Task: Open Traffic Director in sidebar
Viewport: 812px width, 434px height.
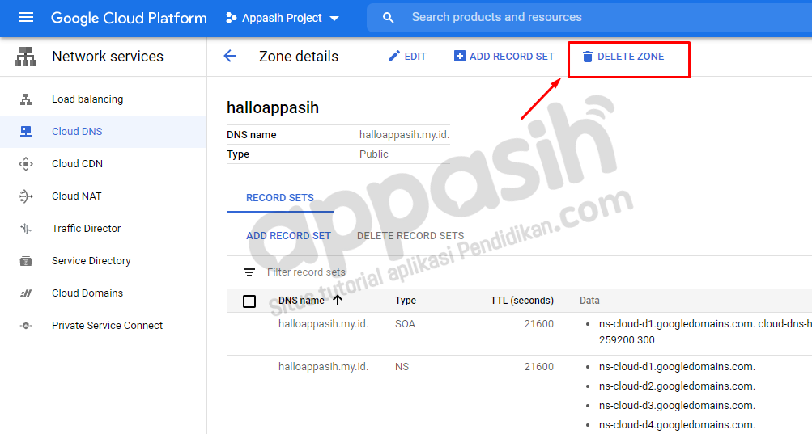Action: click(x=86, y=228)
